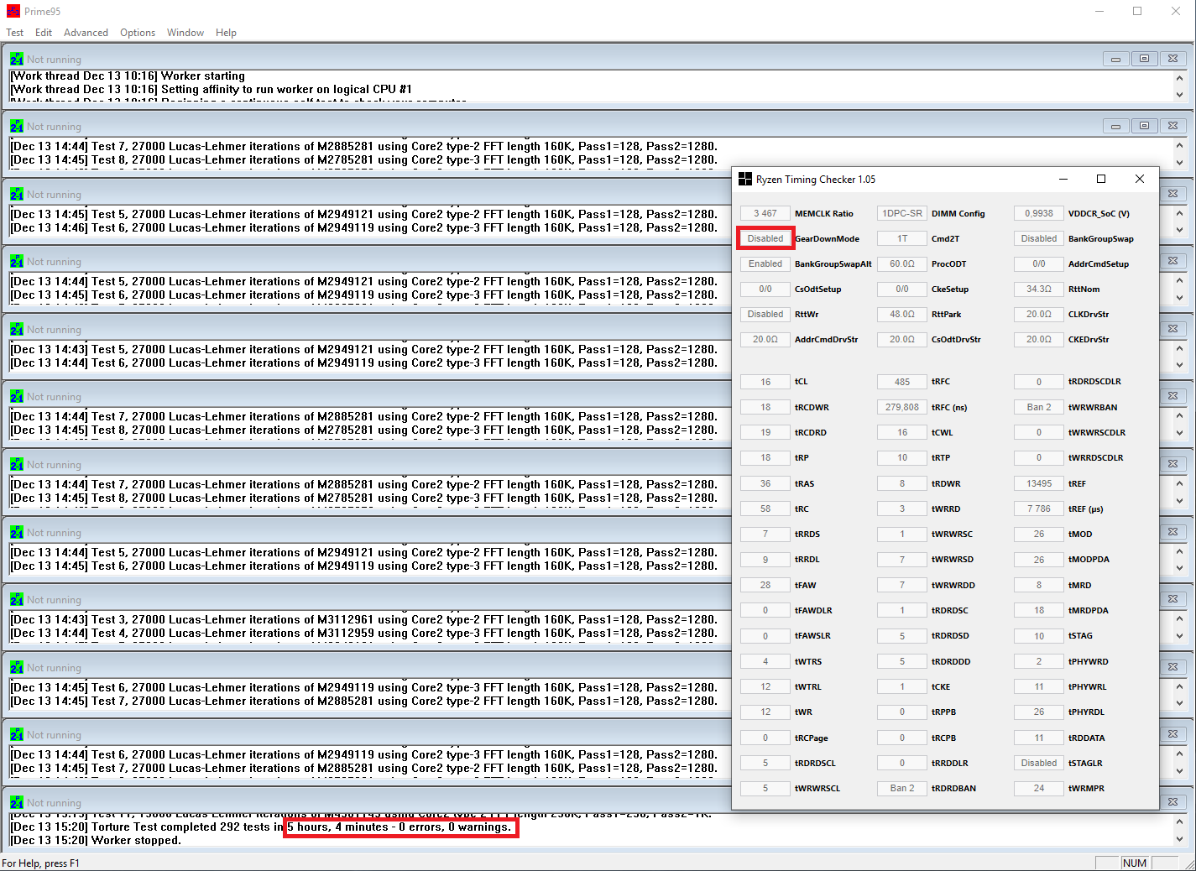Click worker icon above the M3112961 Test 3 log

click(17, 599)
